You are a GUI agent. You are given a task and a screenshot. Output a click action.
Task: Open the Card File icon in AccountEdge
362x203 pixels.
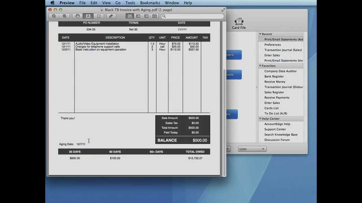(239, 24)
